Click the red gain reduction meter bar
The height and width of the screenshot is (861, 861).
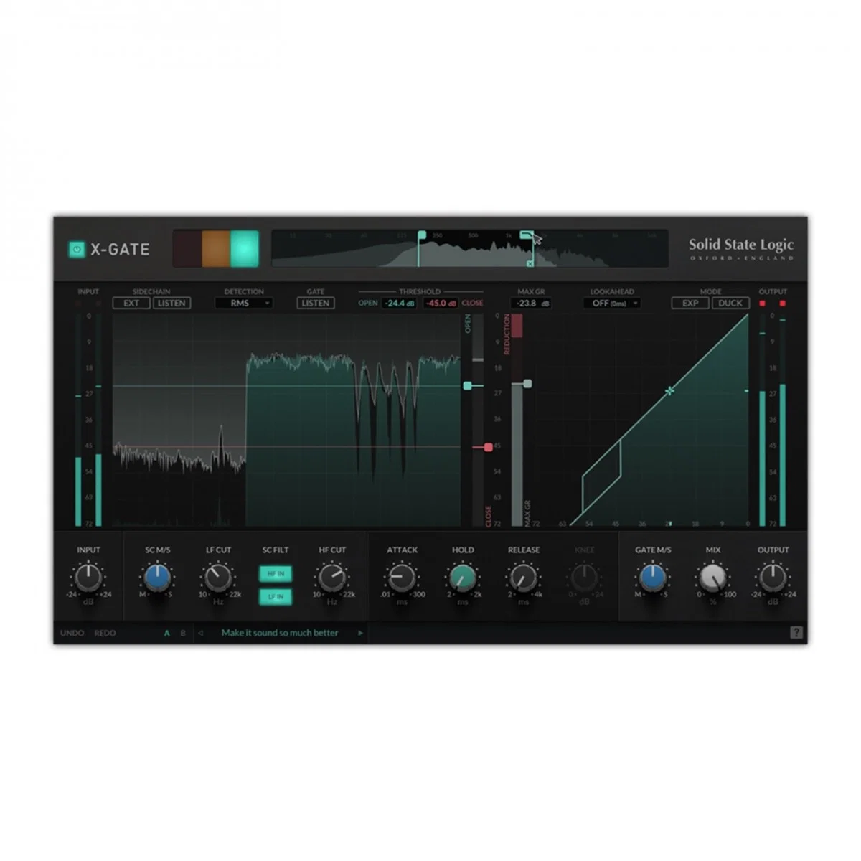(x=517, y=325)
